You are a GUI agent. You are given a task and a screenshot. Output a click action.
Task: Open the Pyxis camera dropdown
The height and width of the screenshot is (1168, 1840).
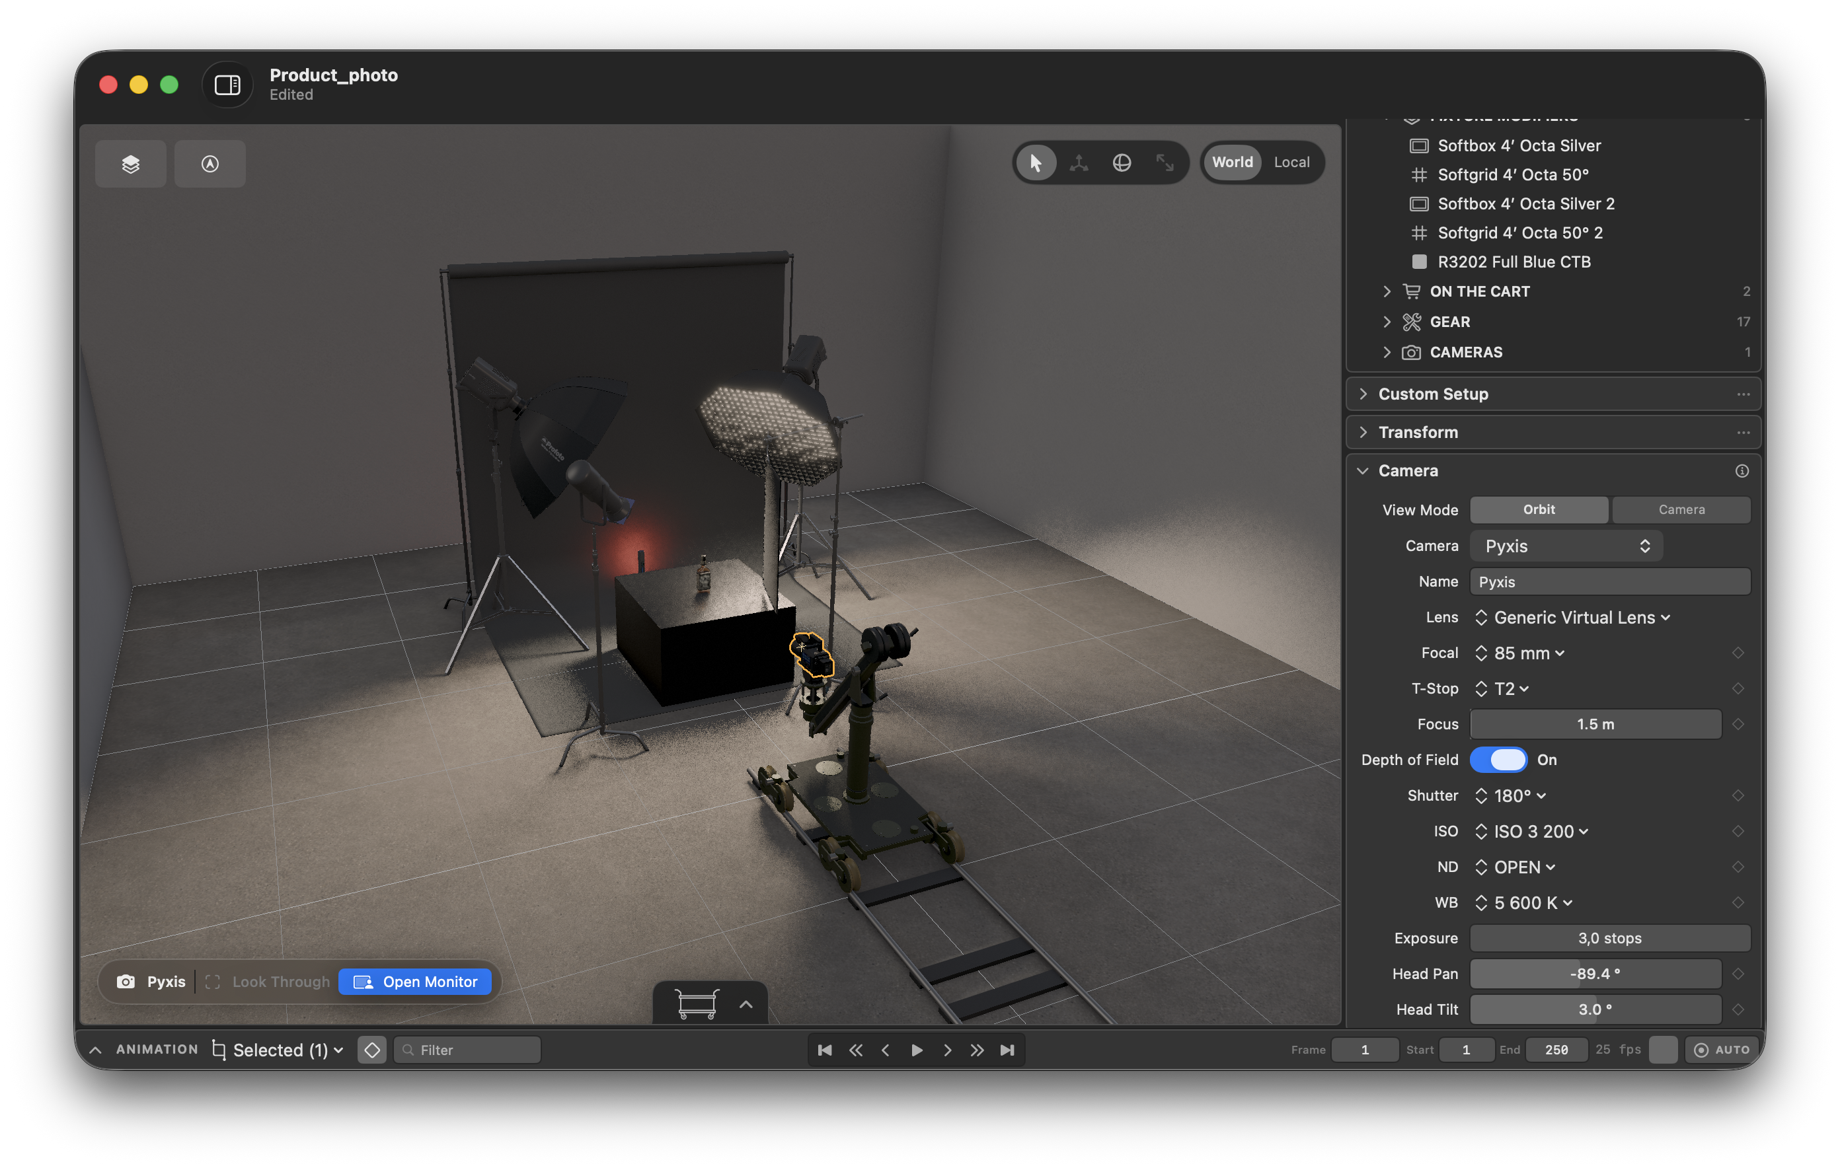coord(1566,546)
